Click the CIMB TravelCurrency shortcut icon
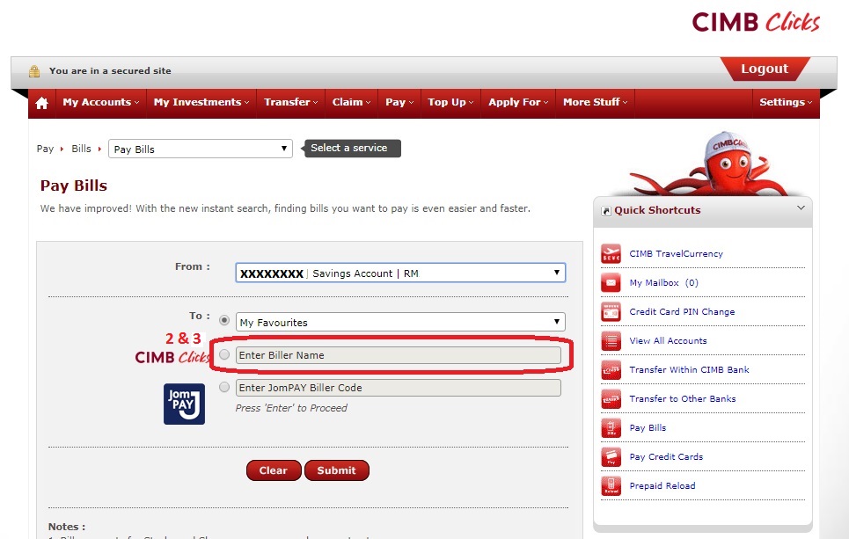The width and height of the screenshot is (849, 539). (611, 253)
